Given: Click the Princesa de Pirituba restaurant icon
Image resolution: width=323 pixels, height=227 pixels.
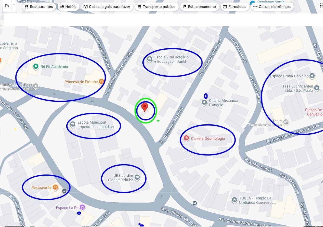Looking at the screenshot, I should point(101,81).
